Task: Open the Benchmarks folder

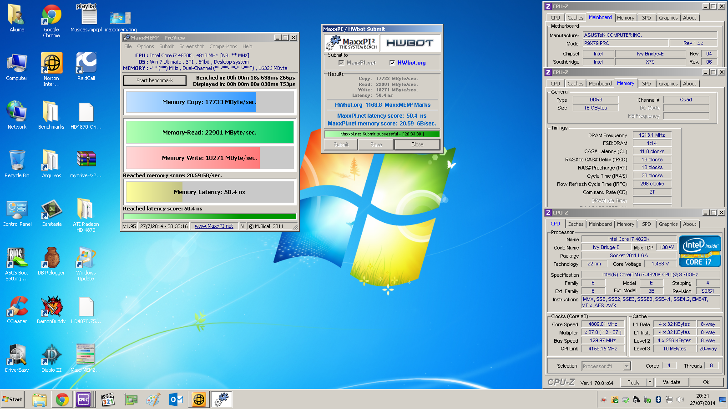Action: pos(51,115)
